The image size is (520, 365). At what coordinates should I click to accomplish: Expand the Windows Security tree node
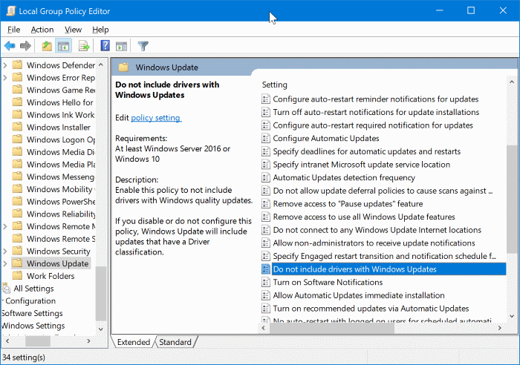coord(5,251)
